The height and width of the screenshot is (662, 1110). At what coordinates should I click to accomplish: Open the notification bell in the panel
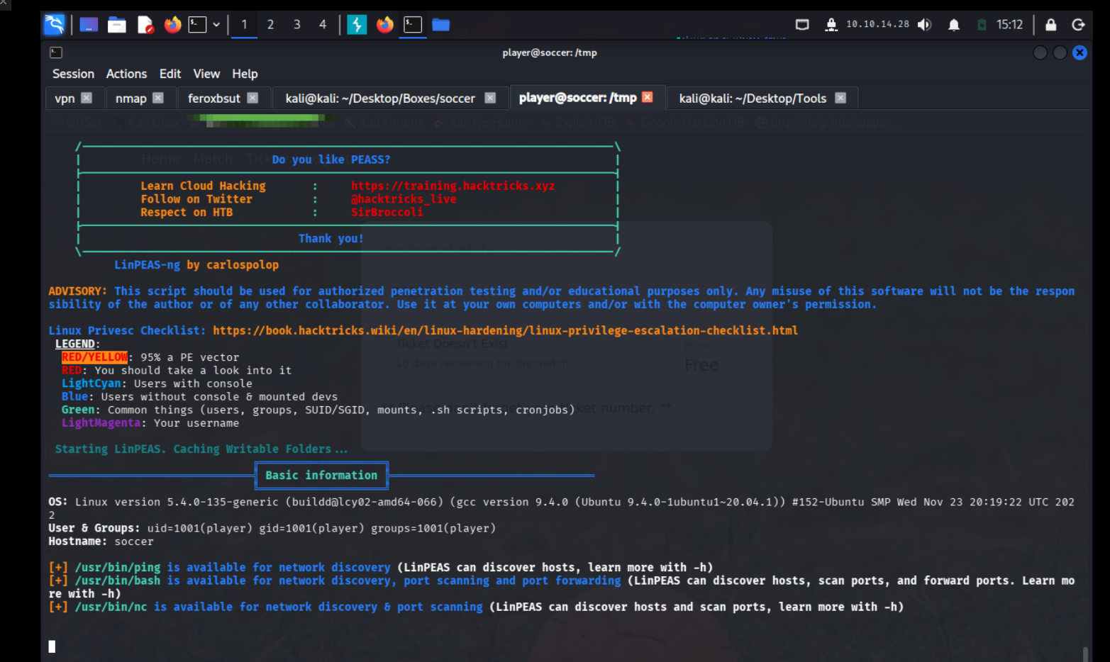coord(954,25)
